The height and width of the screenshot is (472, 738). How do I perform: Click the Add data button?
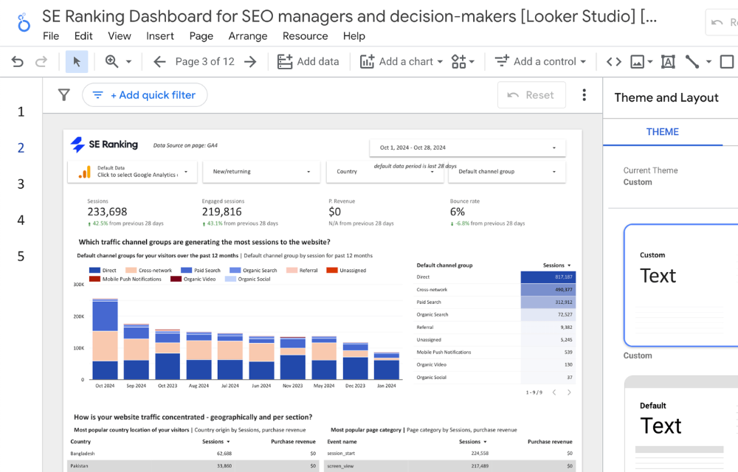click(308, 62)
